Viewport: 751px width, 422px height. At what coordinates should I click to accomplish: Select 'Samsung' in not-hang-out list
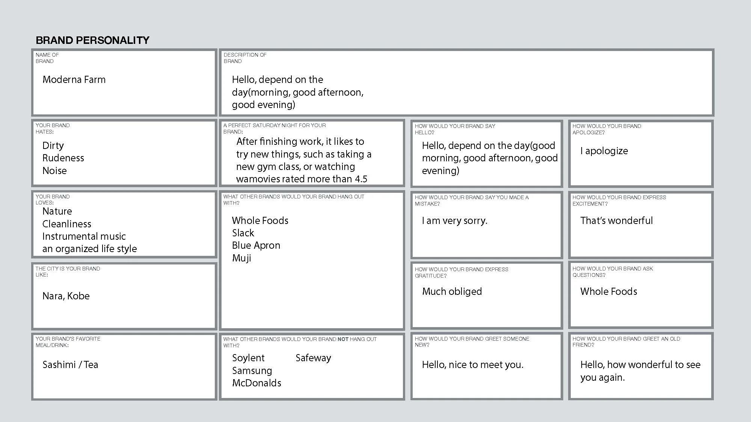pyautogui.click(x=252, y=371)
